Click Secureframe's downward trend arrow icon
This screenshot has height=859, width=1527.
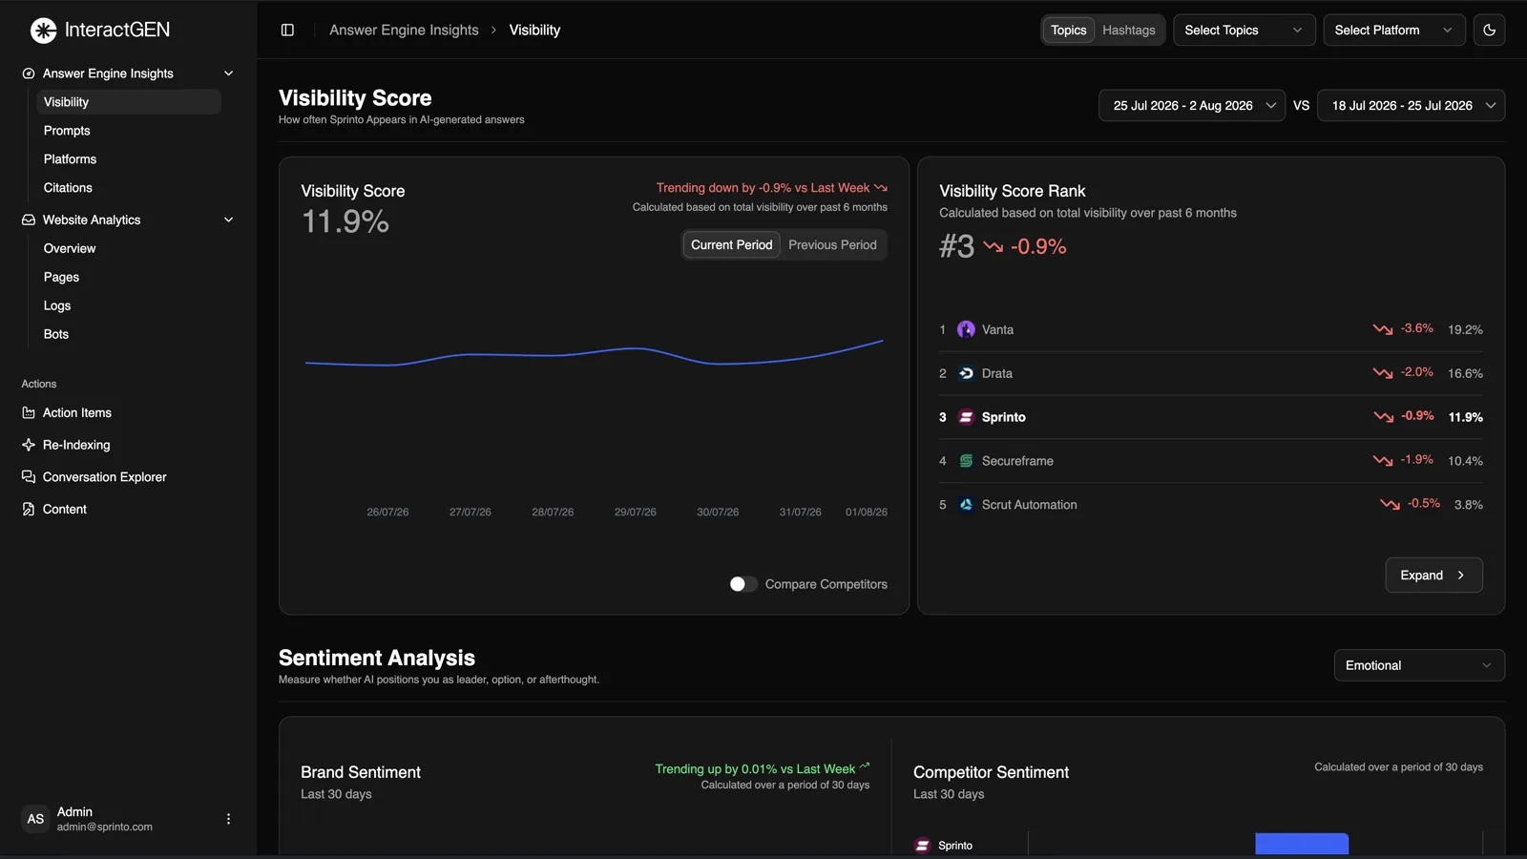pyautogui.click(x=1383, y=461)
